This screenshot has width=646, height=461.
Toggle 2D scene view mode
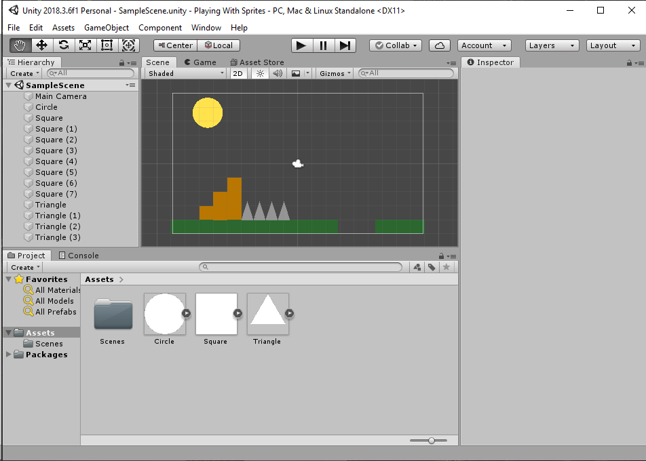click(x=238, y=73)
